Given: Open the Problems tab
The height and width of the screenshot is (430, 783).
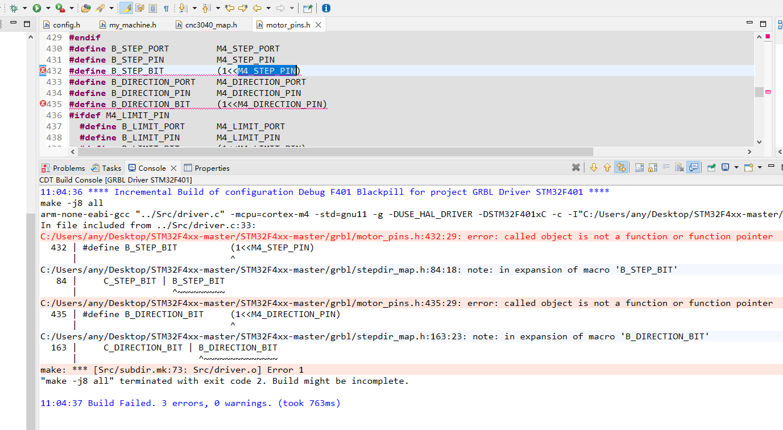Looking at the screenshot, I should coord(63,168).
